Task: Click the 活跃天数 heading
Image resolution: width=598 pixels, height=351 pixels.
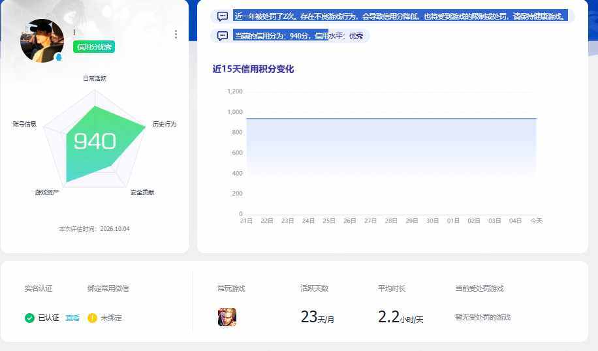Action: [x=314, y=288]
